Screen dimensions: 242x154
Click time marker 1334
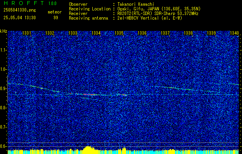96,33
